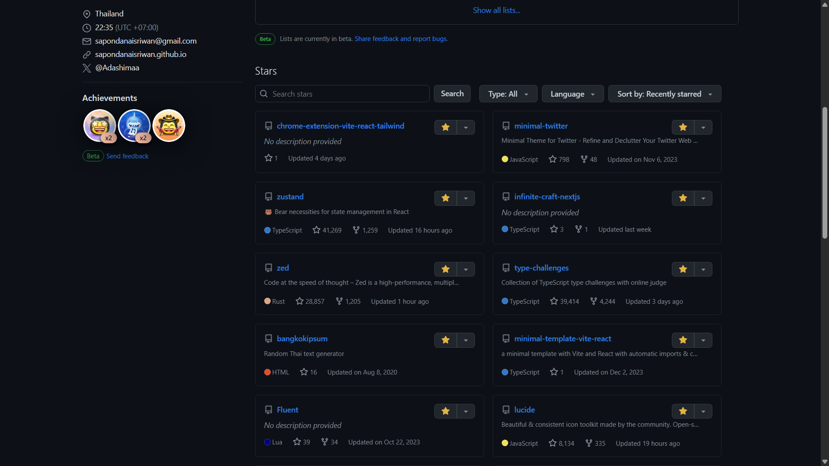
Task: Expand Sort by: Recently starred menu
Action: click(x=664, y=94)
